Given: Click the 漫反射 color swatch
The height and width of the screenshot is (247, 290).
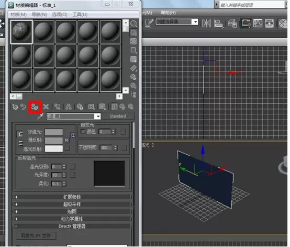Looking at the screenshot, I should click(x=54, y=141).
